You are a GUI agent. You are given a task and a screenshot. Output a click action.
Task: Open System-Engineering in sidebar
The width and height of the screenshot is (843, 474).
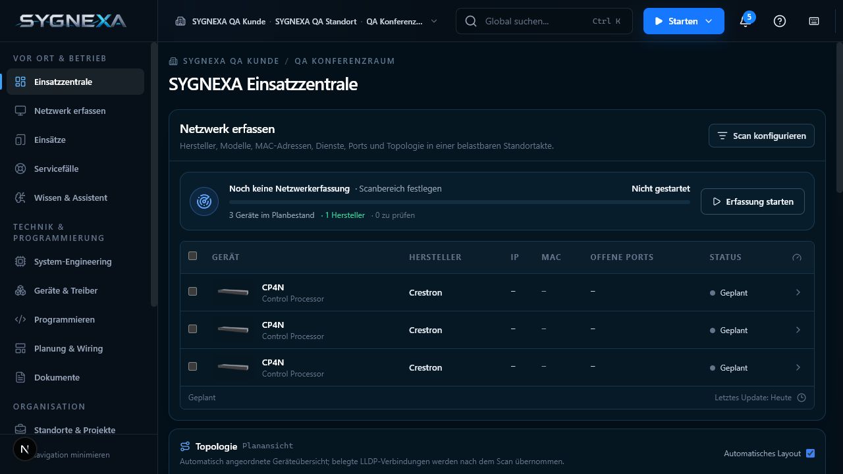click(x=75, y=261)
